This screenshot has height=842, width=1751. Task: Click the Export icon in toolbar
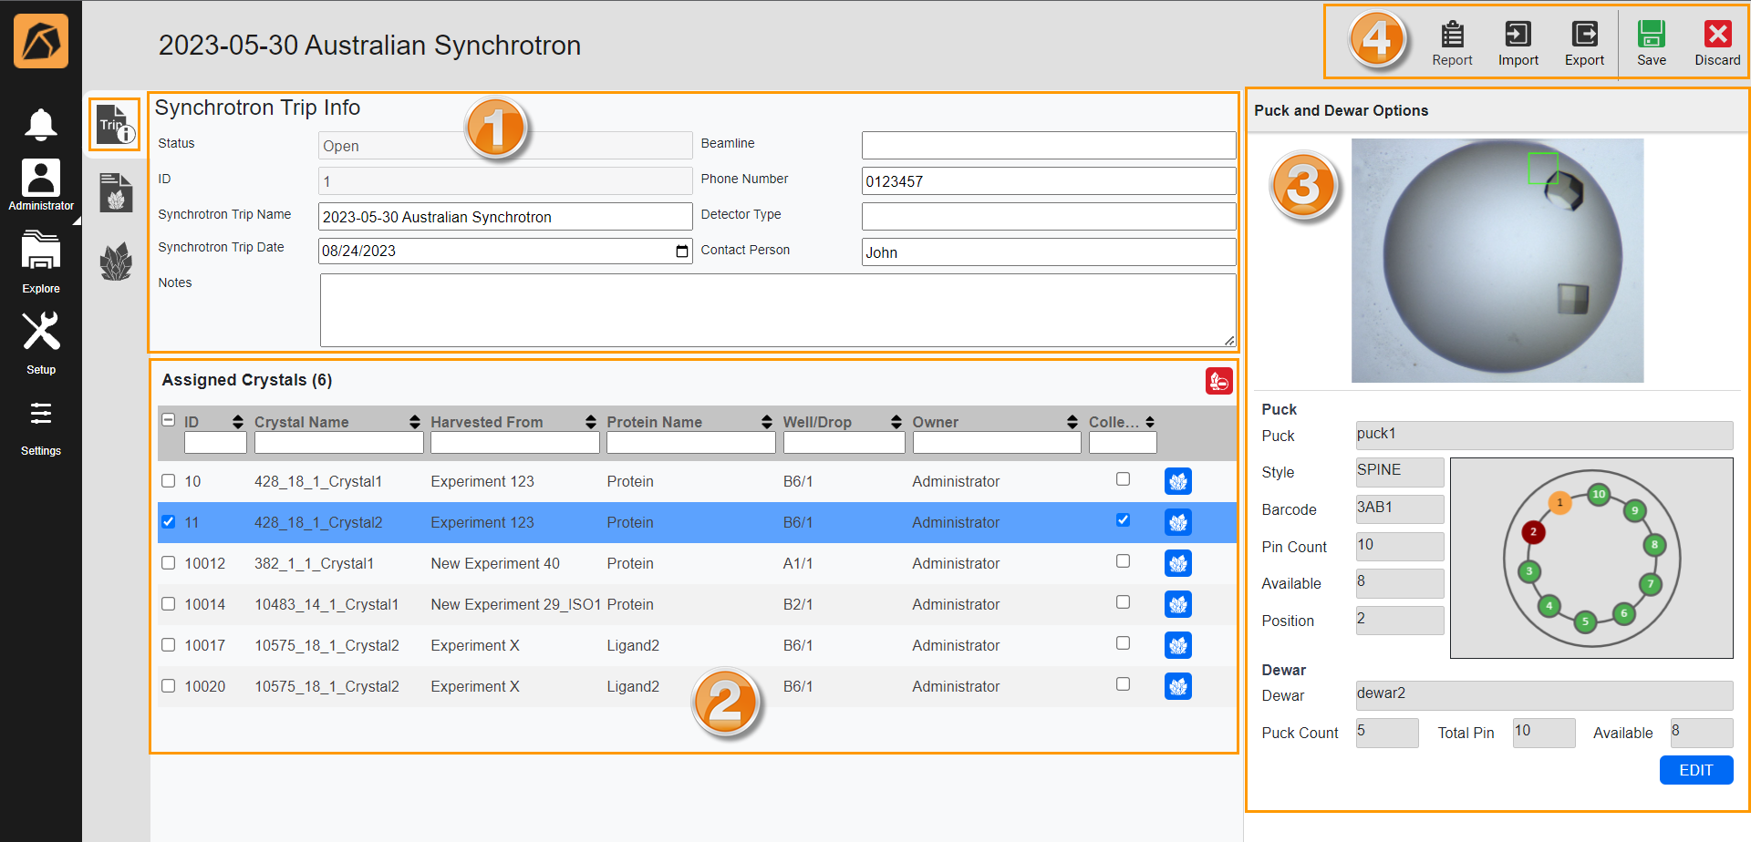tap(1584, 36)
